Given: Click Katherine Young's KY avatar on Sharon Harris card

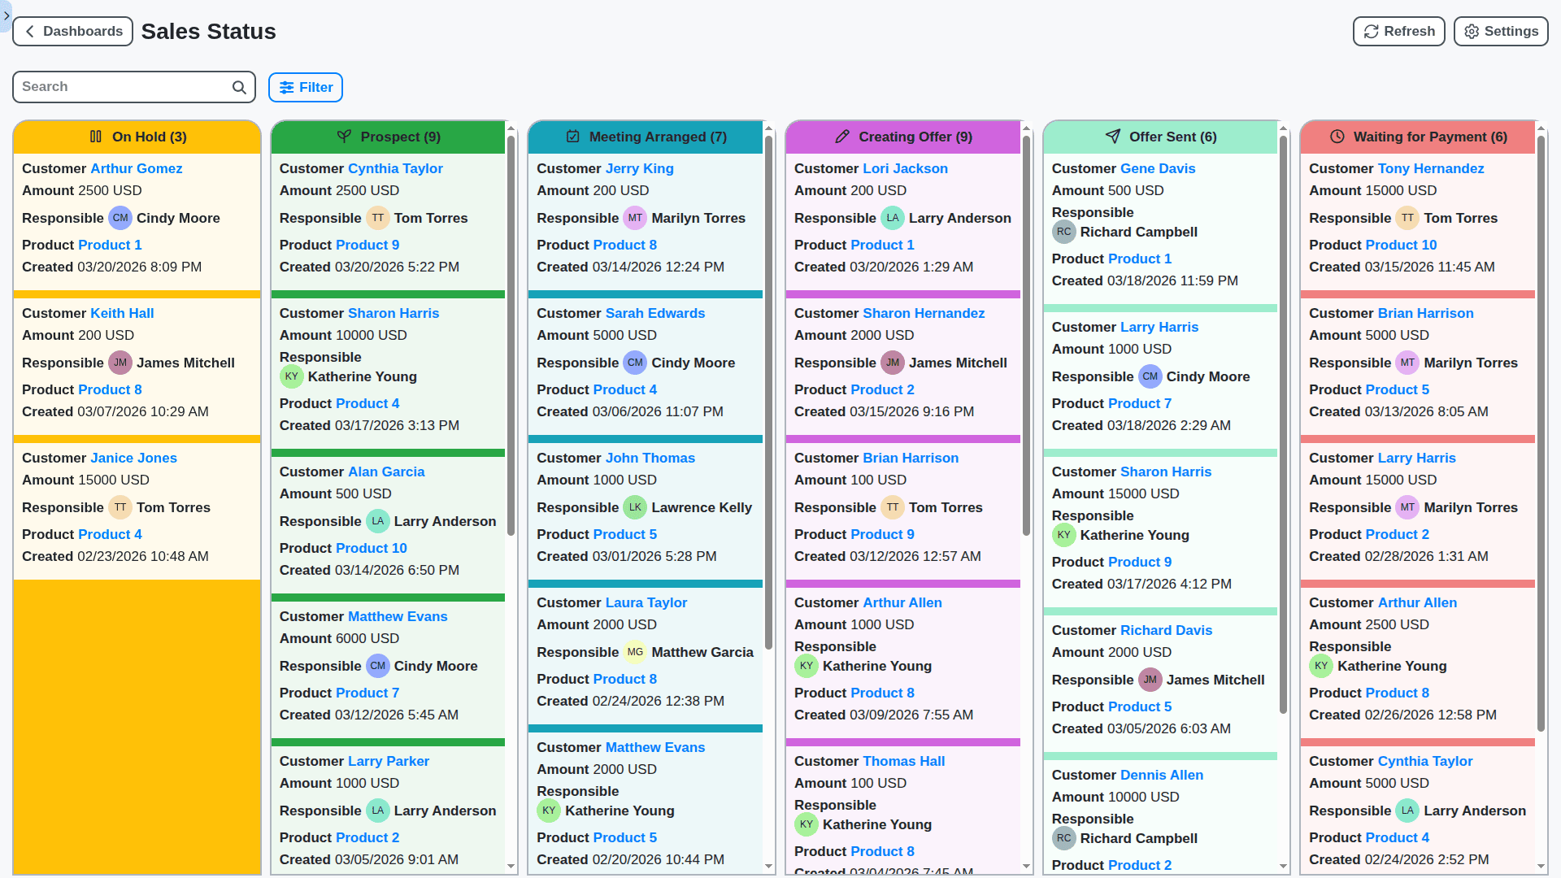Looking at the screenshot, I should [x=292, y=376].
